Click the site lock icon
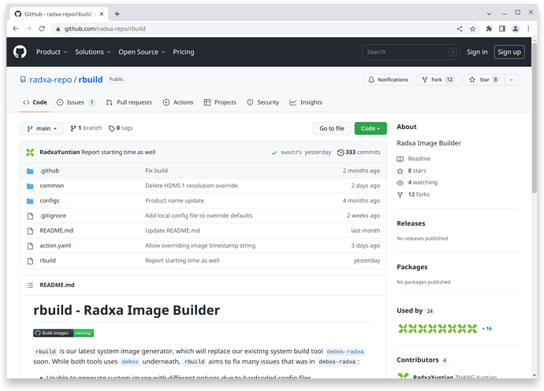 click(x=58, y=29)
